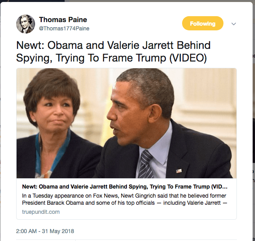
Task: Click the flag lapel pin in the photo
Action: (x=179, y=171)
